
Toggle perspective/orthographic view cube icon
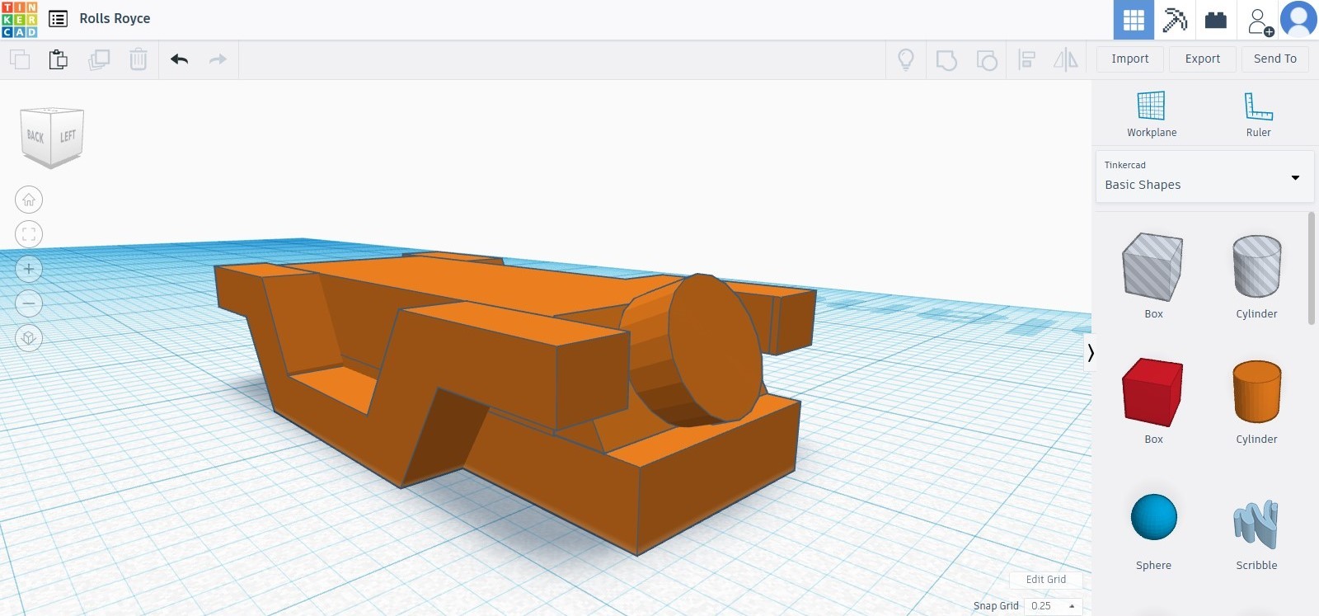[29, 338]
